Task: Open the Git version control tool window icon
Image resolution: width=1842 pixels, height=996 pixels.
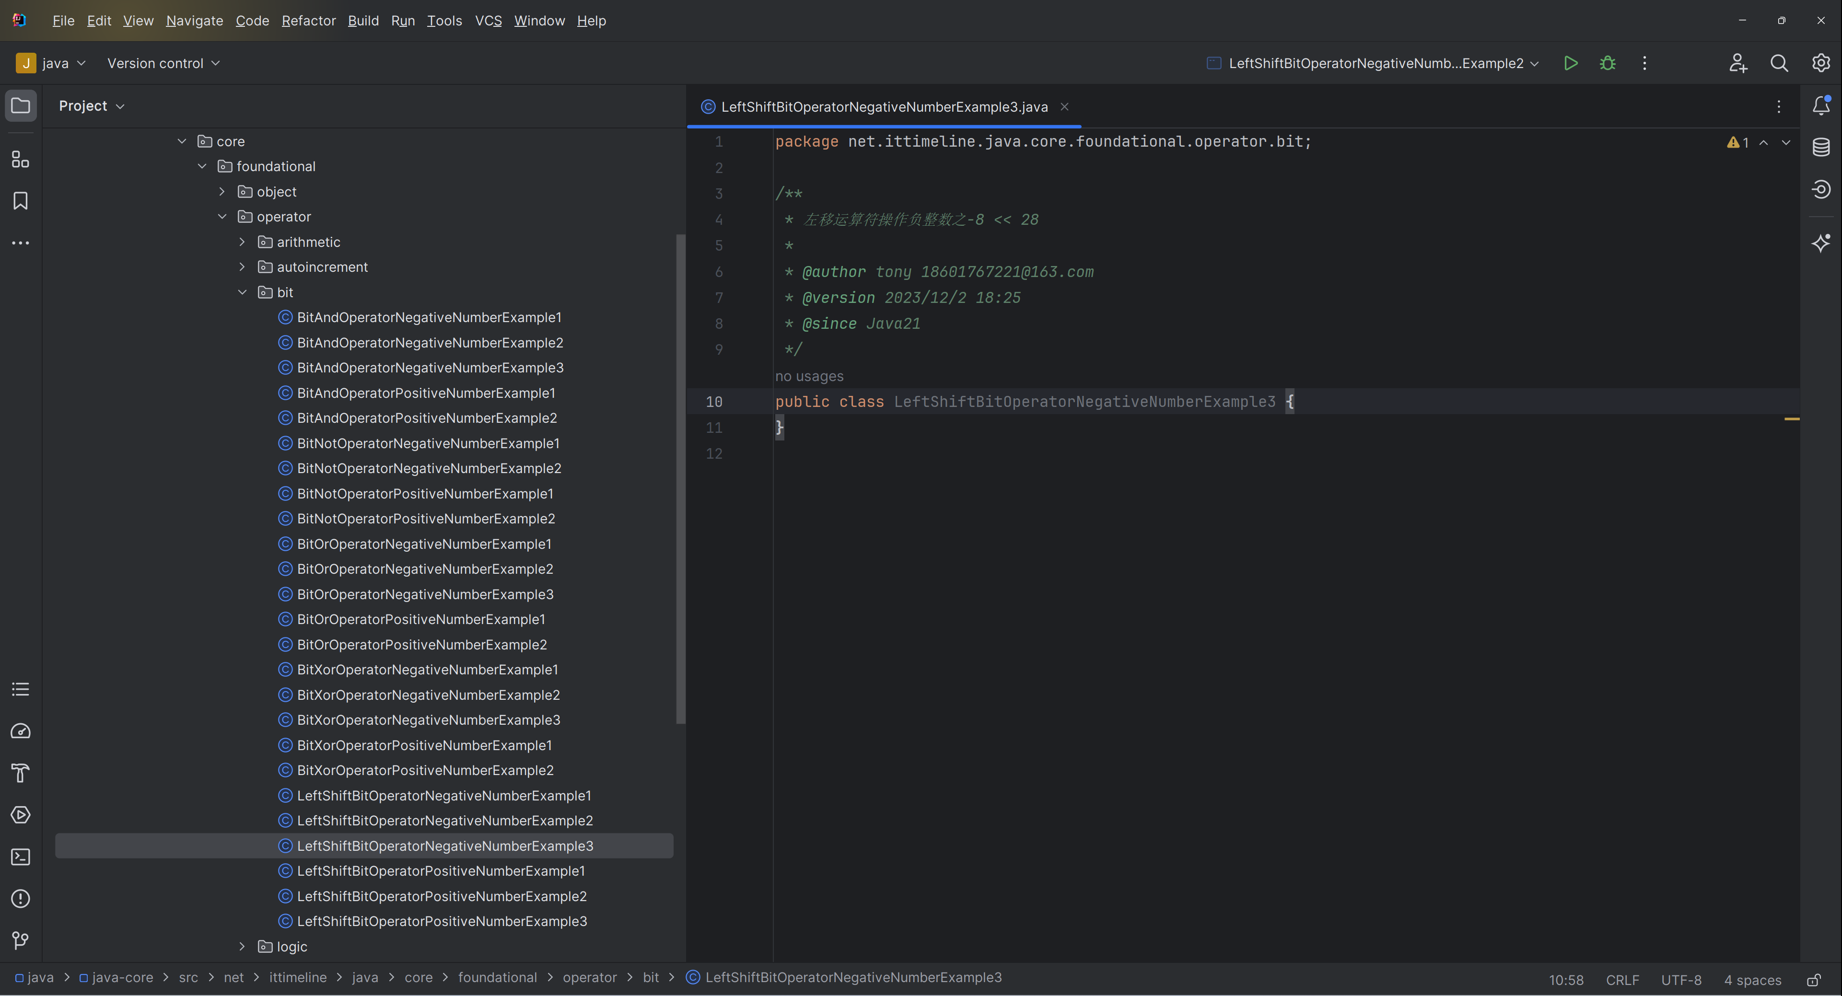Action: pos(21,940)
